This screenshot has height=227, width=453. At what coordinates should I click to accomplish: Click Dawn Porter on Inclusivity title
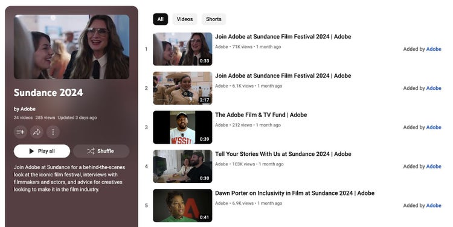(295, 193)
